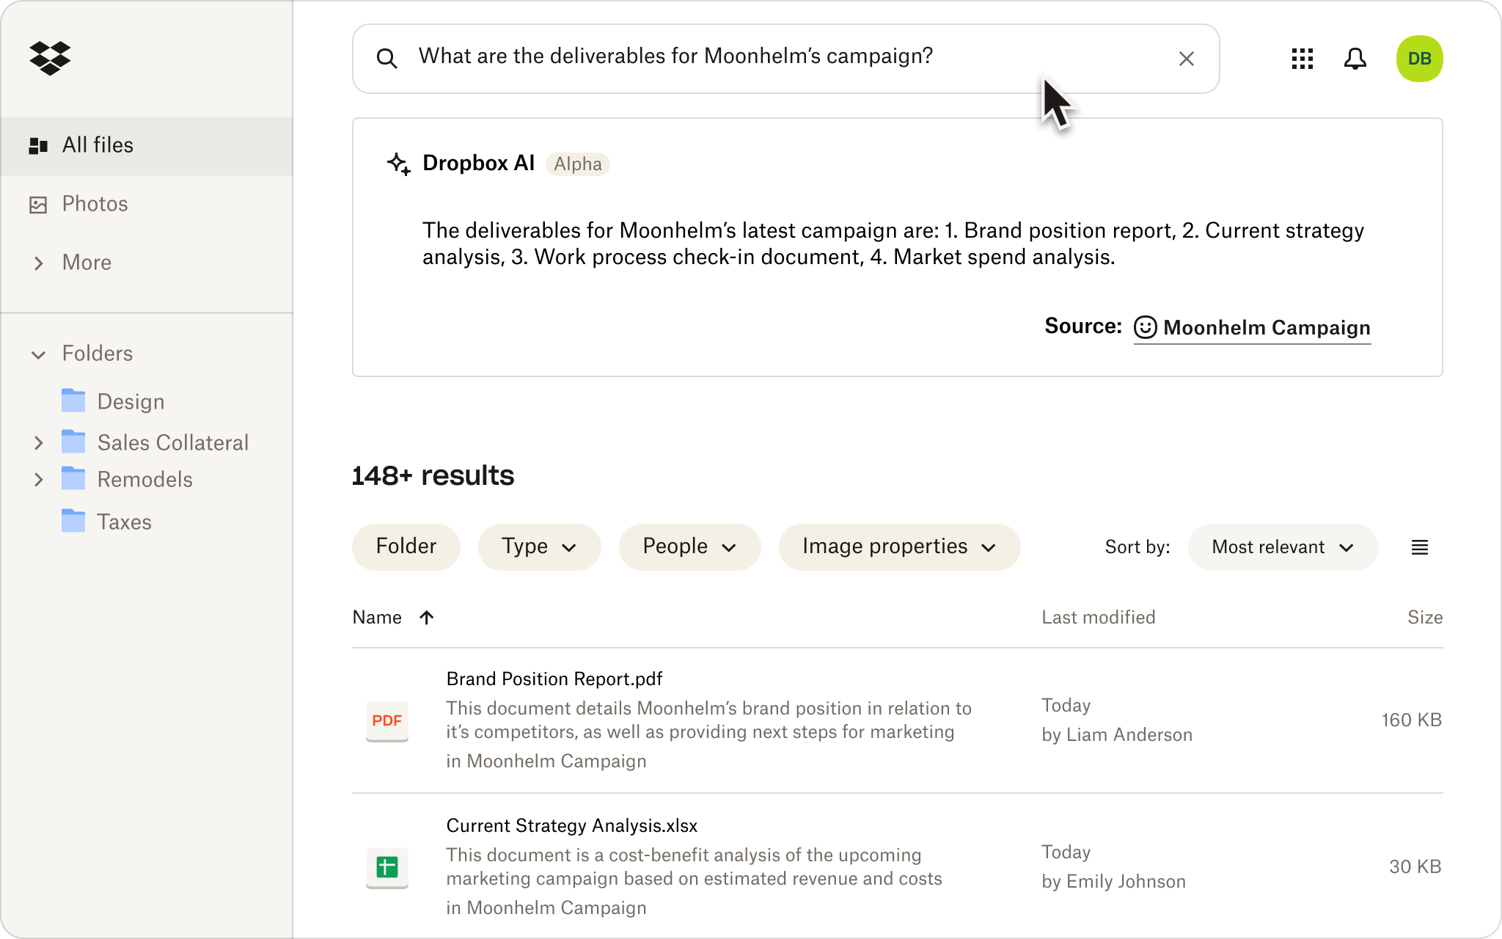Click the PDF file icon
The image size is (1502, 939).
pos(387,720)
